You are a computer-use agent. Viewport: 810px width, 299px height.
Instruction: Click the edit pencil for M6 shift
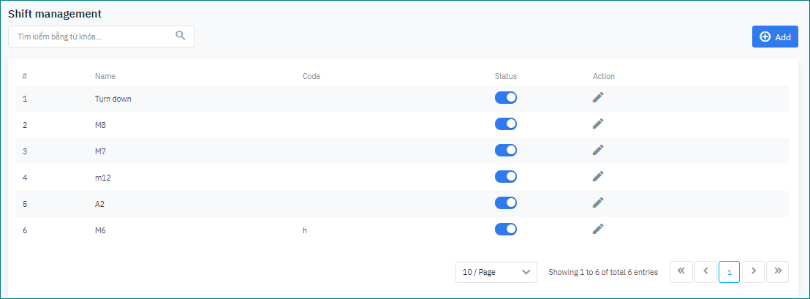[598, 230]
